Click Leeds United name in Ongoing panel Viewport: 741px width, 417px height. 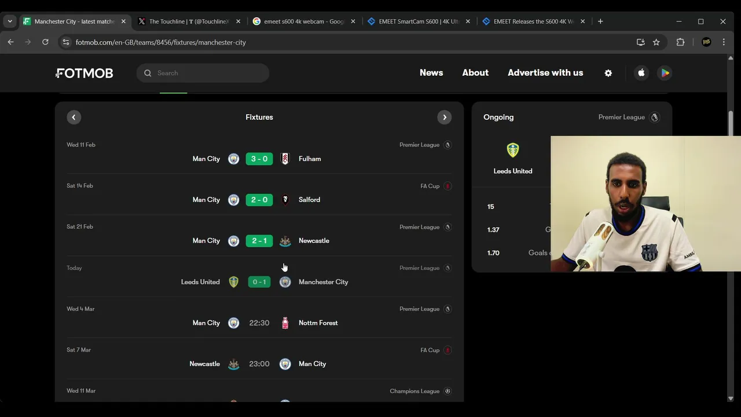click(x=513, y=171)
